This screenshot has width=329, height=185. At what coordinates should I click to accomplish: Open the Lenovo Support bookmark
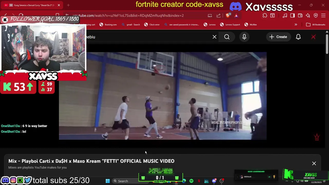coord(230,25)
